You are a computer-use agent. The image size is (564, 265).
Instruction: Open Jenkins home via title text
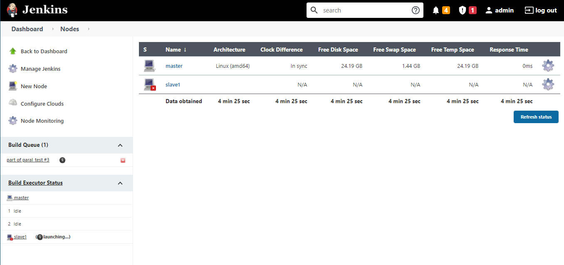45,10
